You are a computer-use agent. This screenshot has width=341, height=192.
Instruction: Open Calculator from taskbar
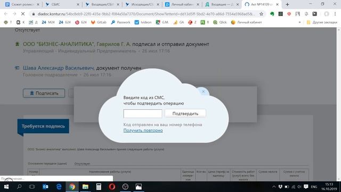coord(99,187)
